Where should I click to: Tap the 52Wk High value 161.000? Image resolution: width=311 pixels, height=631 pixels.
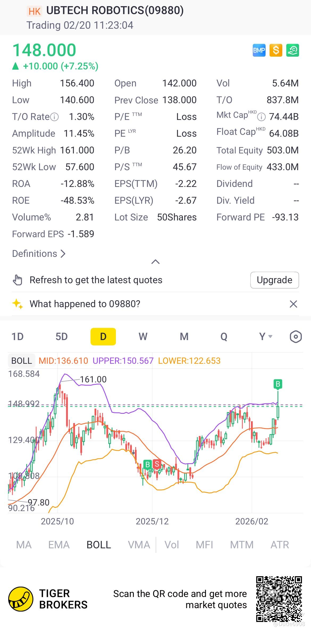click(x=77, y=150)
